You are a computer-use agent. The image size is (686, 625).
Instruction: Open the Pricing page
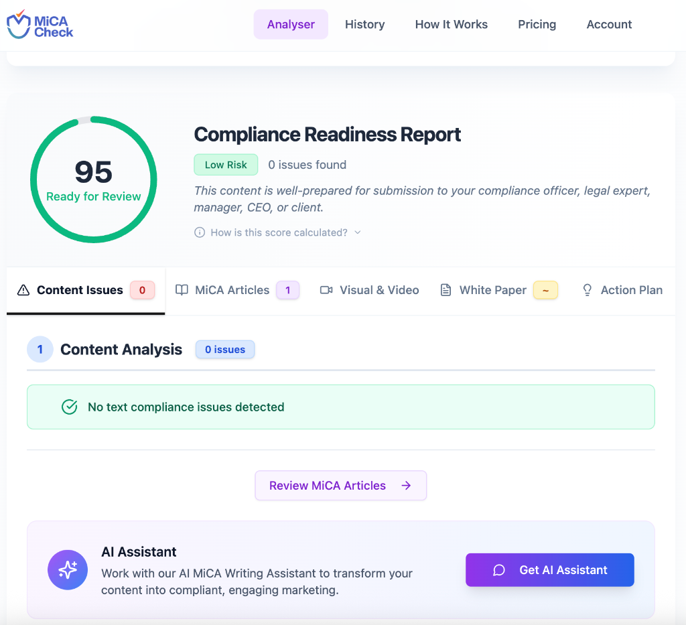pyautogui.click(x=537, y=25)
